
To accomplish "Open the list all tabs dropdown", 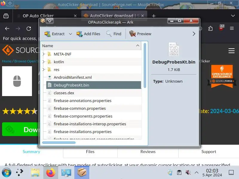I will 233,16.
